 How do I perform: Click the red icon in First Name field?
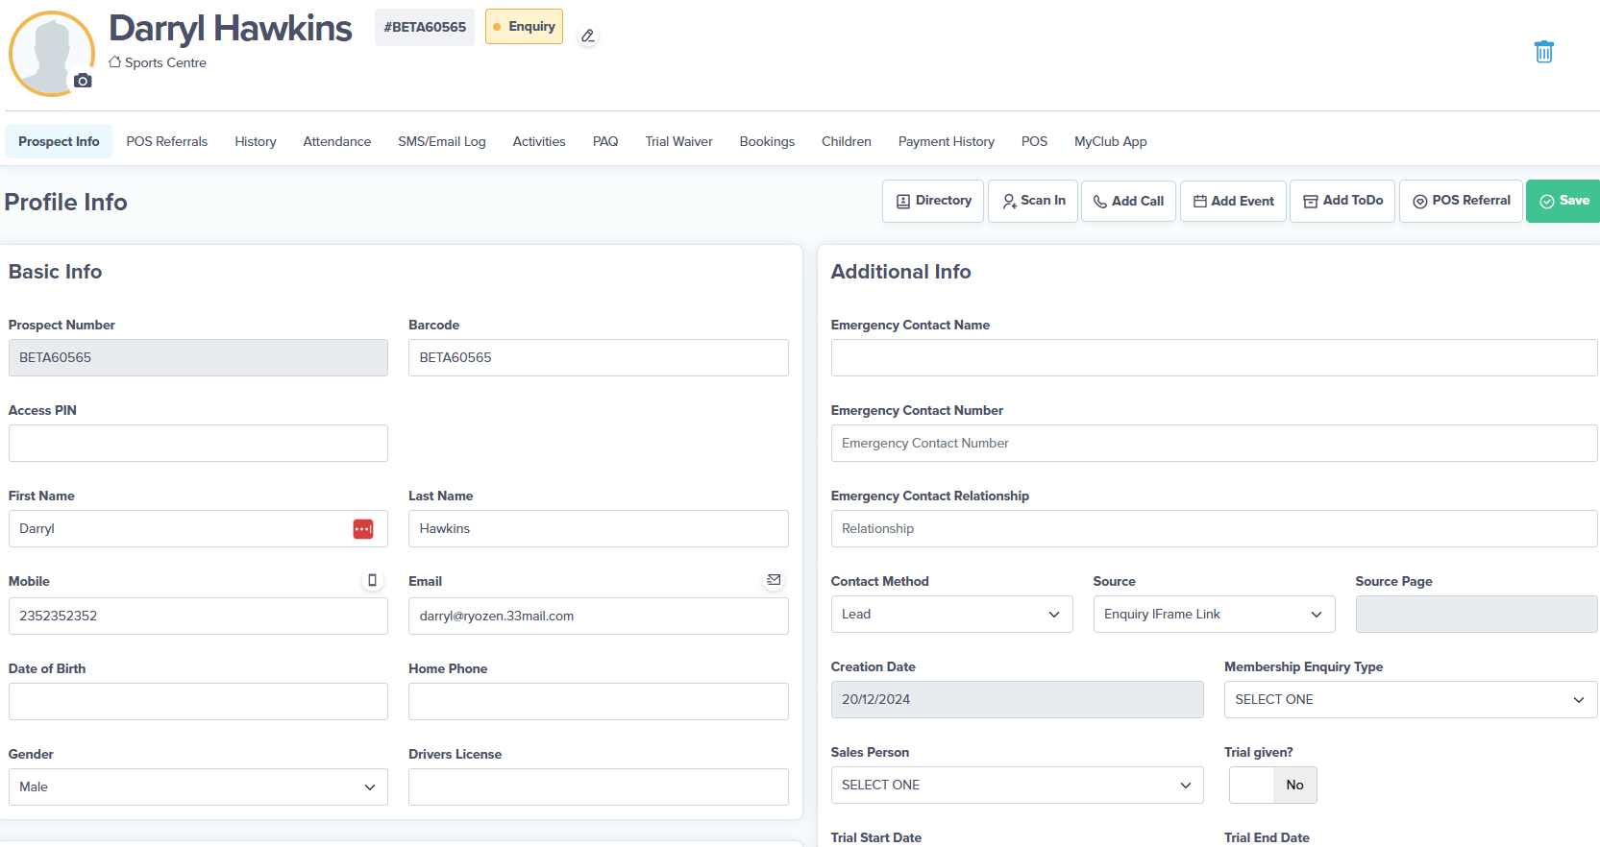[x=363, y=529]
